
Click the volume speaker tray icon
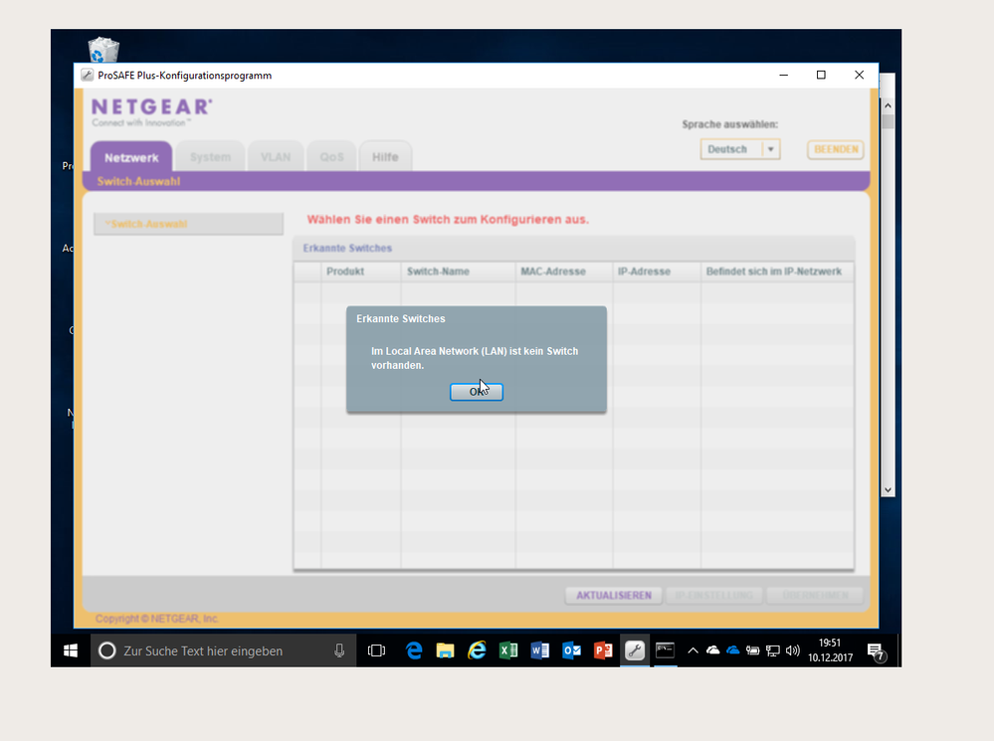pos(792,650)
